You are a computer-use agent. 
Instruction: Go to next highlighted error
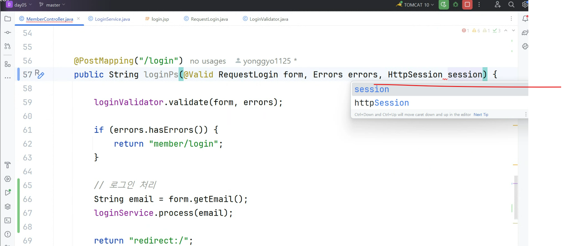click(x=513, y=30)
